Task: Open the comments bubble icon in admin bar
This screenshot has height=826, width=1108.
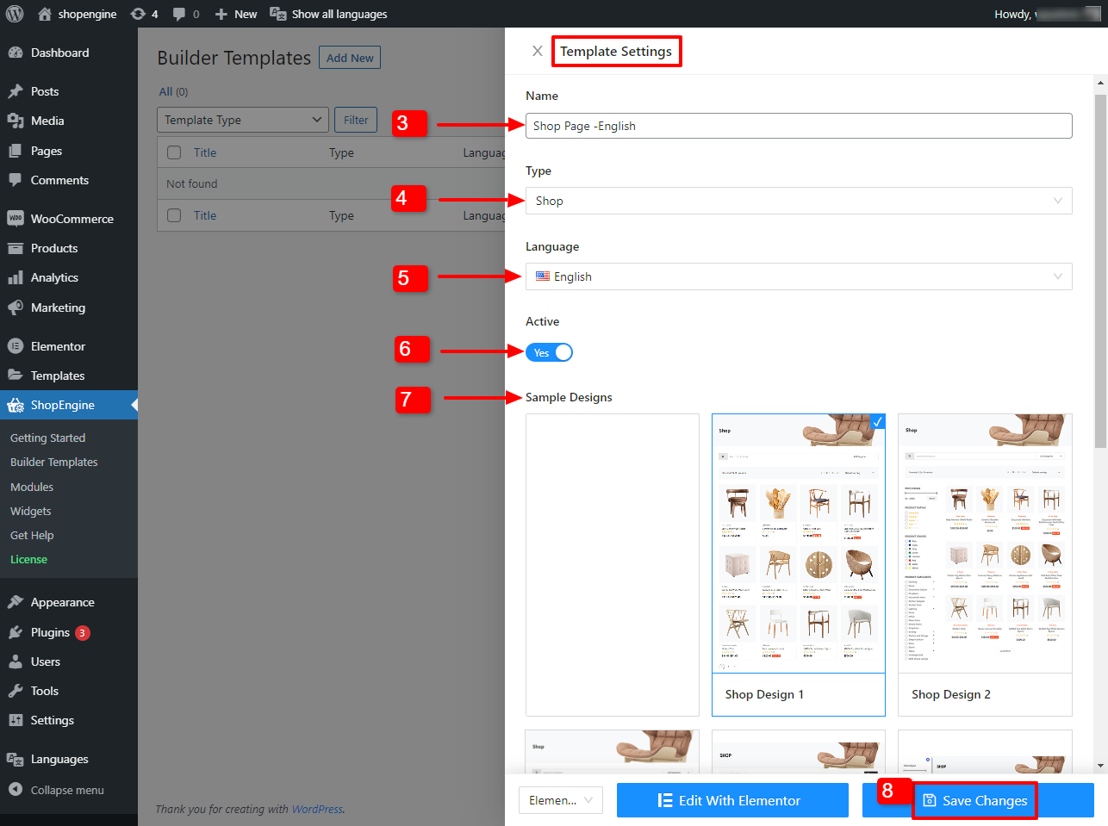Action: click(x=179, y=14)
